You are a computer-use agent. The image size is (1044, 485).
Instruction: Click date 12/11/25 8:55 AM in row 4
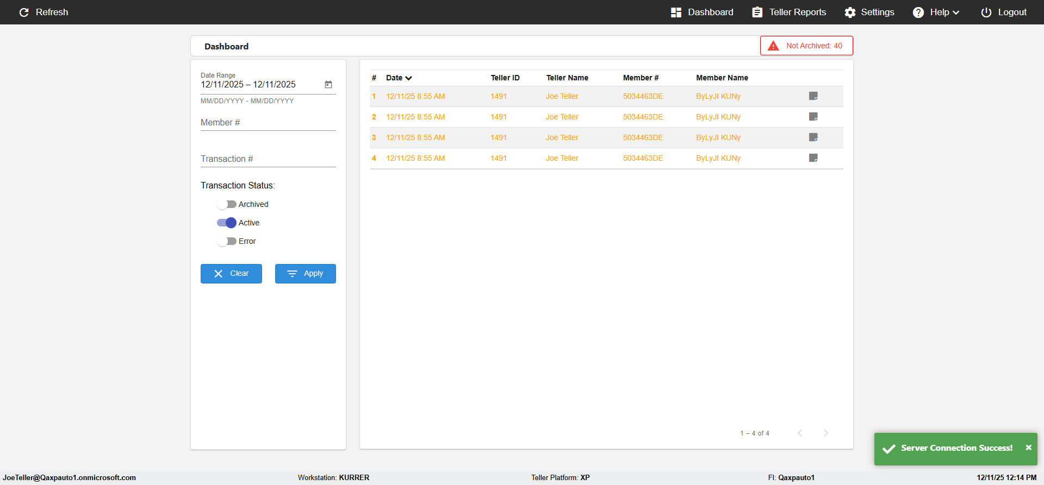point(415,158)
